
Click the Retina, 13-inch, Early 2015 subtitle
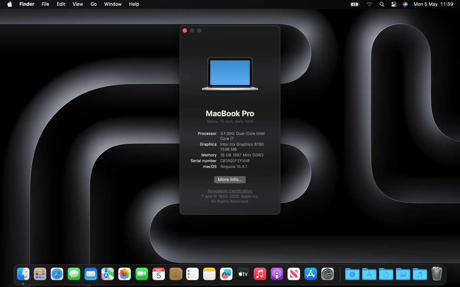tap(230, 121)
